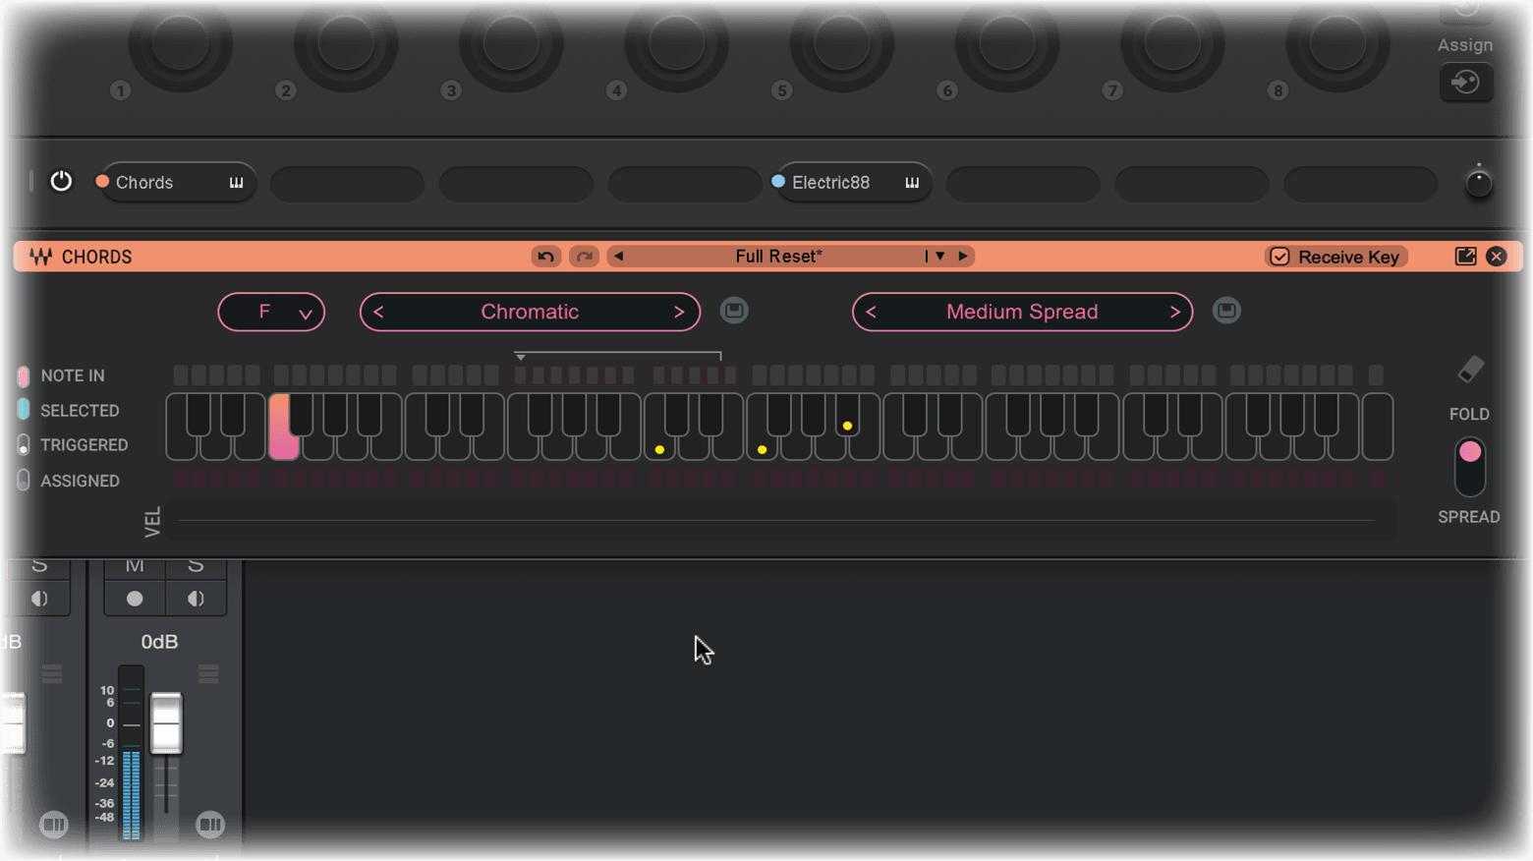Go to next scale after Chromatic
This screenshot has height=861, width=1533.
(x=678, y=313)
